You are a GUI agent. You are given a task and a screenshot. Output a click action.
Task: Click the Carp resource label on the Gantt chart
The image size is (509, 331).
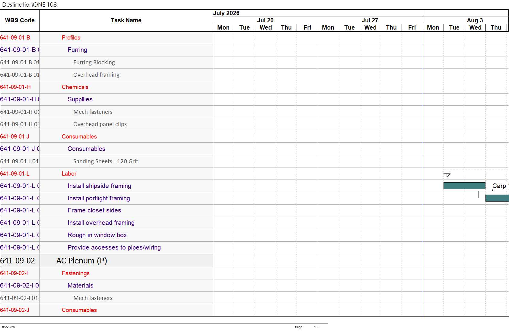(499, 186)
